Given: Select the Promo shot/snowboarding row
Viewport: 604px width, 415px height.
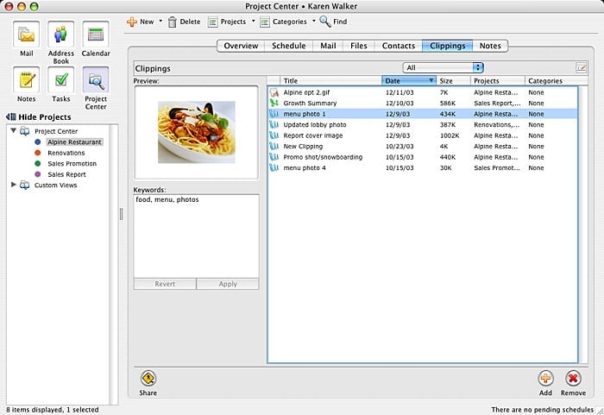Looking at the screenshot, I should (423, 157).
